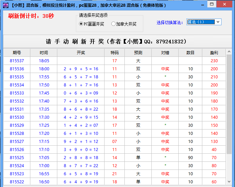
Task: Select period number 815527
Action: (17, 142)
